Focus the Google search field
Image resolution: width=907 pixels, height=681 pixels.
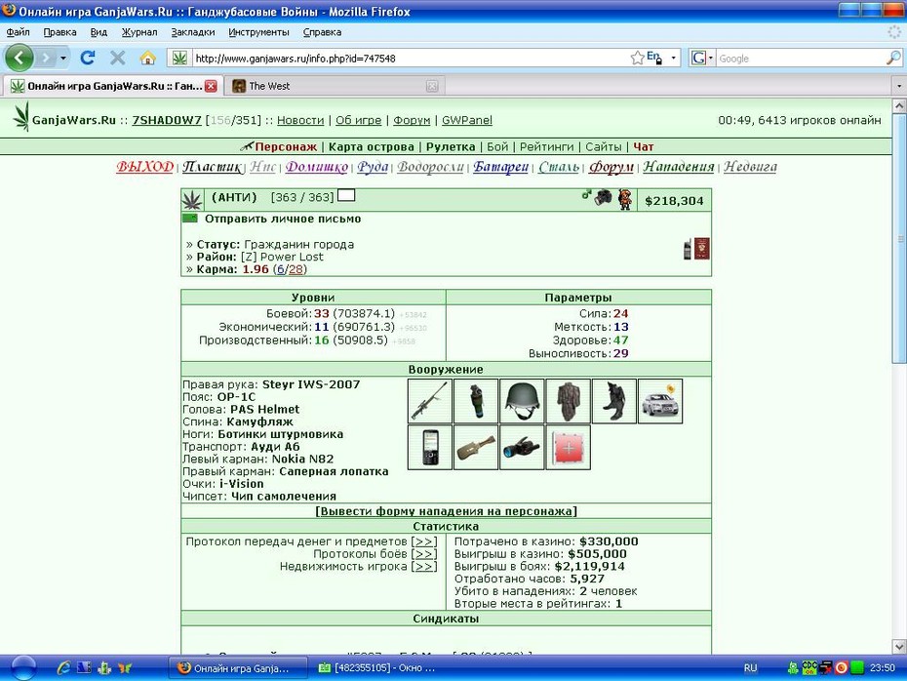pos(801,59)
